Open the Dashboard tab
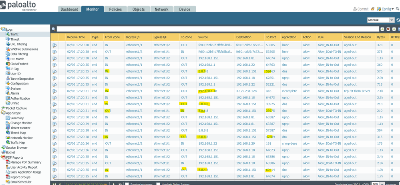 click(69, 9)
